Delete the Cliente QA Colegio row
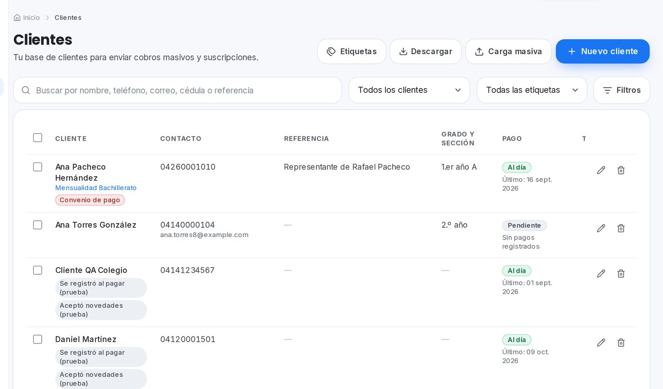 tap(621, 273)
